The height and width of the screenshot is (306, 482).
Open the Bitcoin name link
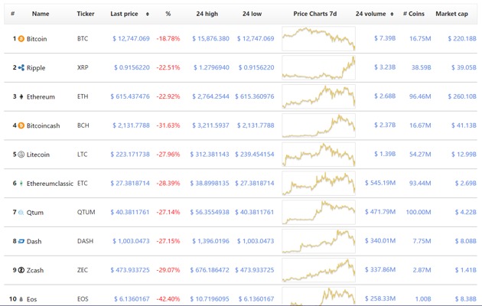[x=36, y=38]
